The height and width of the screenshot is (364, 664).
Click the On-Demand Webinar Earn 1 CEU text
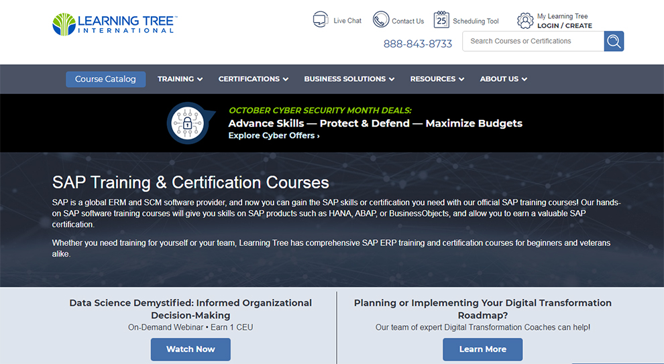click(190, 327)
